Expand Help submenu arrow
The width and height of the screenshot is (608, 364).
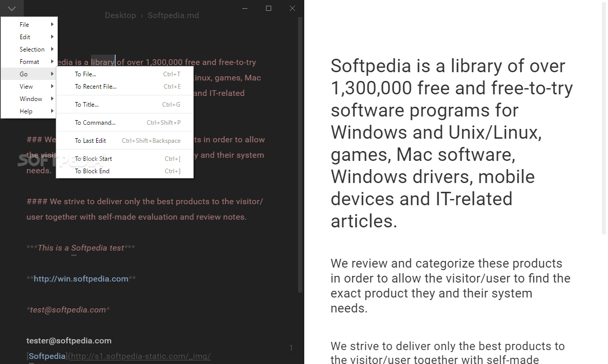pos(52,111)
